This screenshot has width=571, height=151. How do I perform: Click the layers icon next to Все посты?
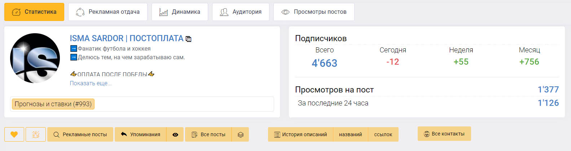[241, 134]
